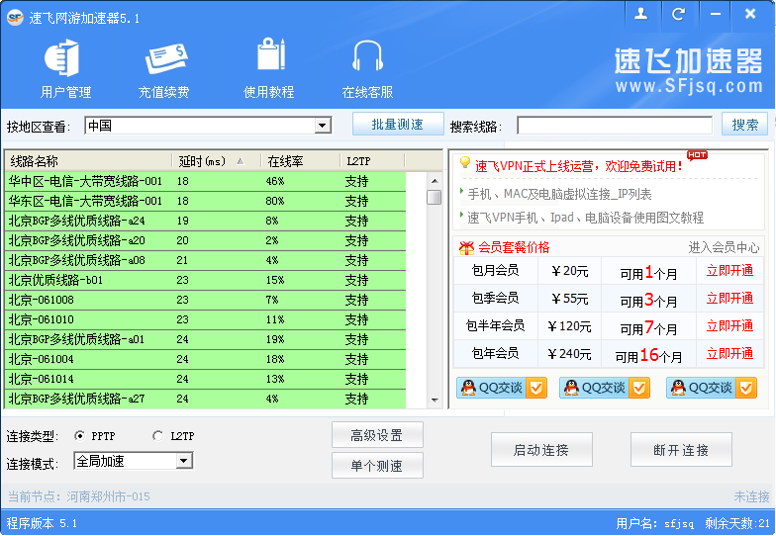Viewport: 776px width, 536px height.
Task: Click 剩余天数:21 in status bar
Action: [x=737, y=523]
